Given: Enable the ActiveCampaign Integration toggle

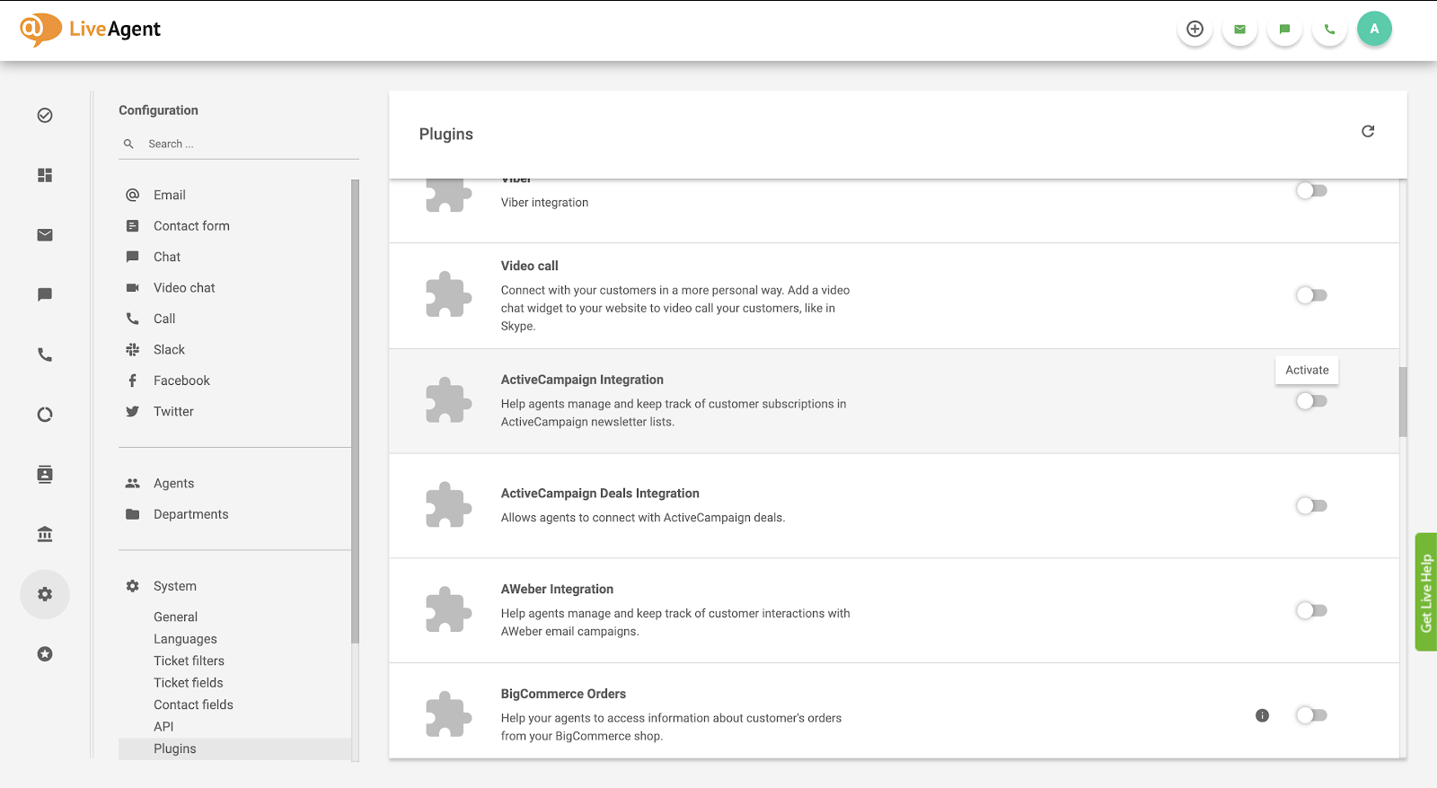Looking at the screenshot, I should click(x=1311, y=401).
